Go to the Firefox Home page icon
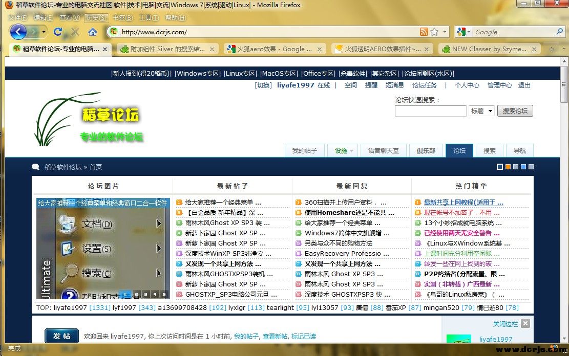 coord(93,32)
